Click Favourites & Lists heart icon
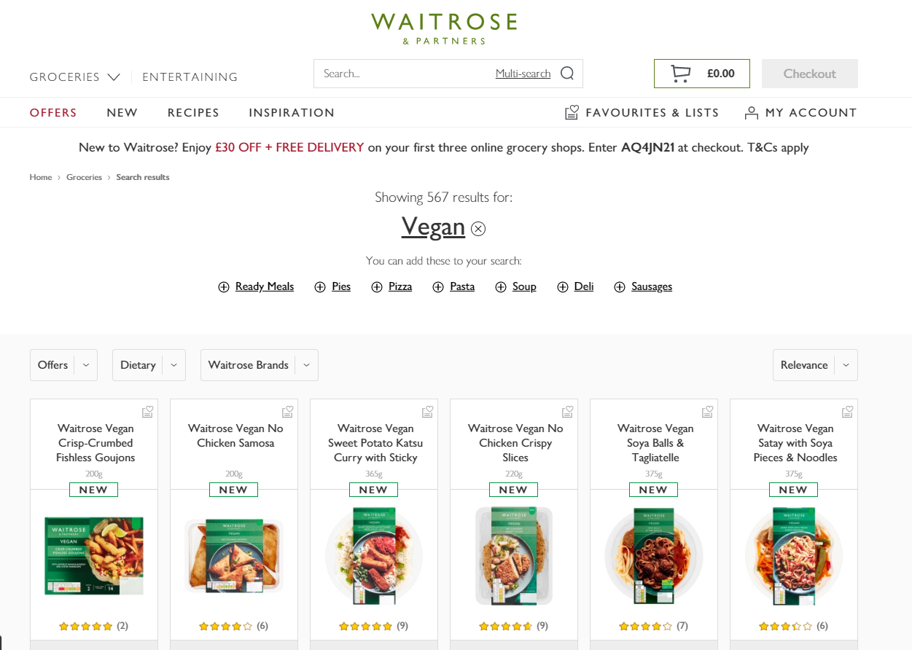The height and width of the screenshot is (650, 912). click(x=572, y=112)
